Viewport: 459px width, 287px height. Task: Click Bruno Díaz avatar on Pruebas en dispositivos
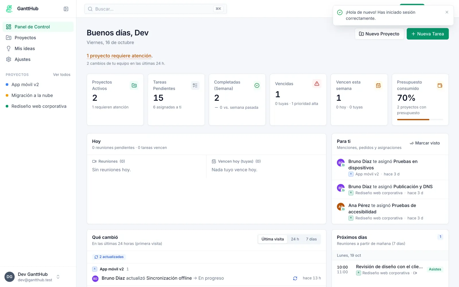(x=341, y=162)
